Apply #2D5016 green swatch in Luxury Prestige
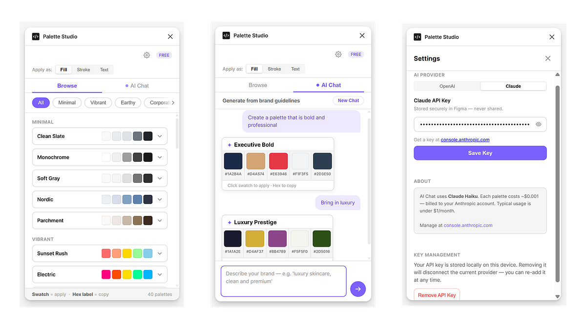 pos(322,239)
